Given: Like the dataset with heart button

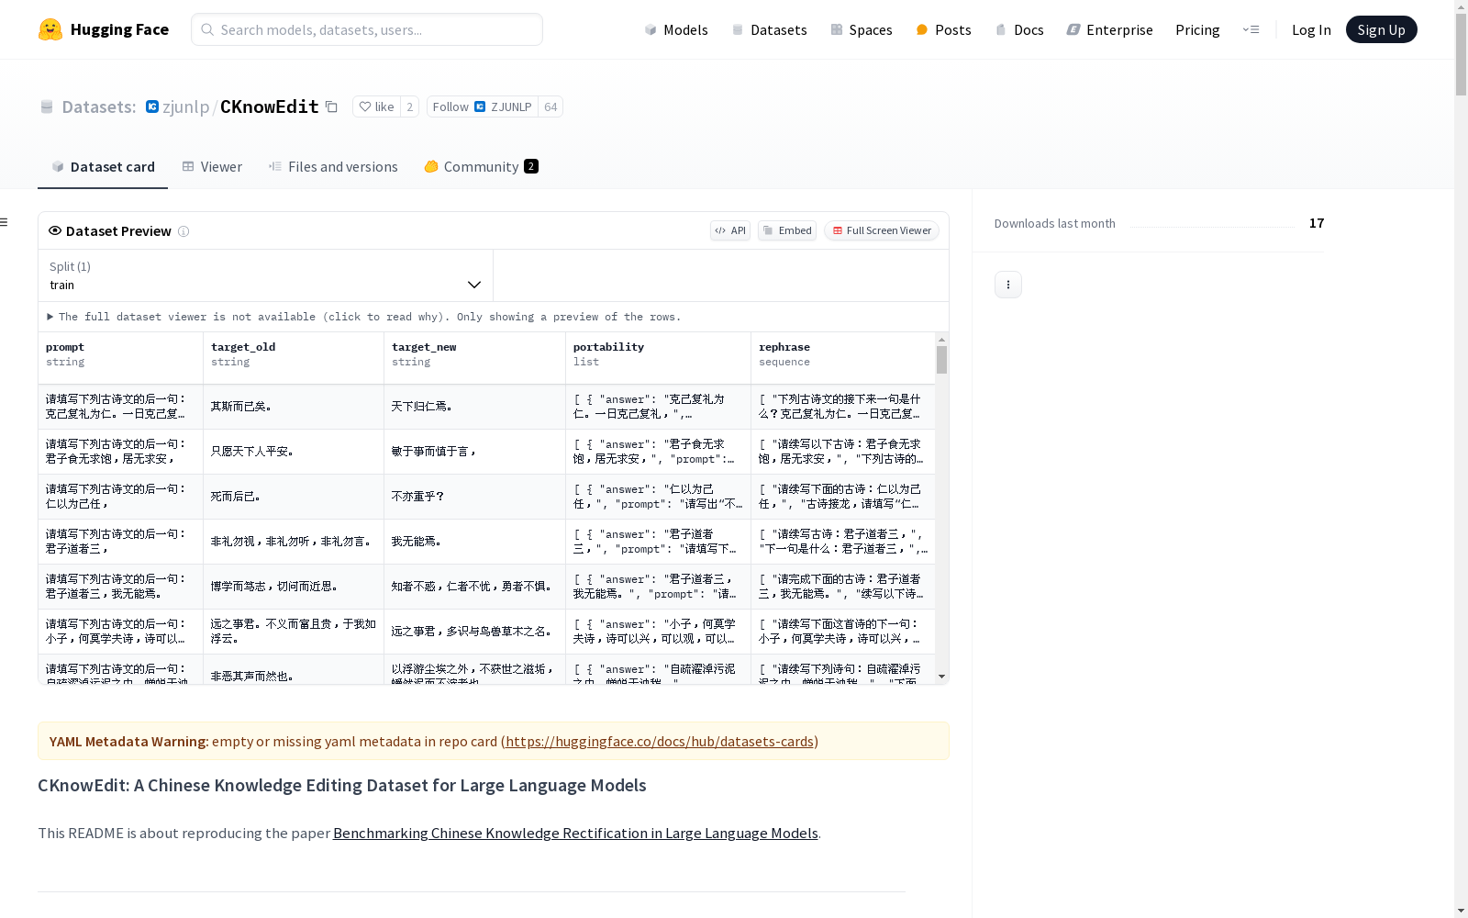Looking at the screenshot, I should click(376, 106).
